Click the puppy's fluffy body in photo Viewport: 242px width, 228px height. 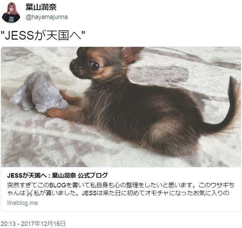(x=139, y=114)
